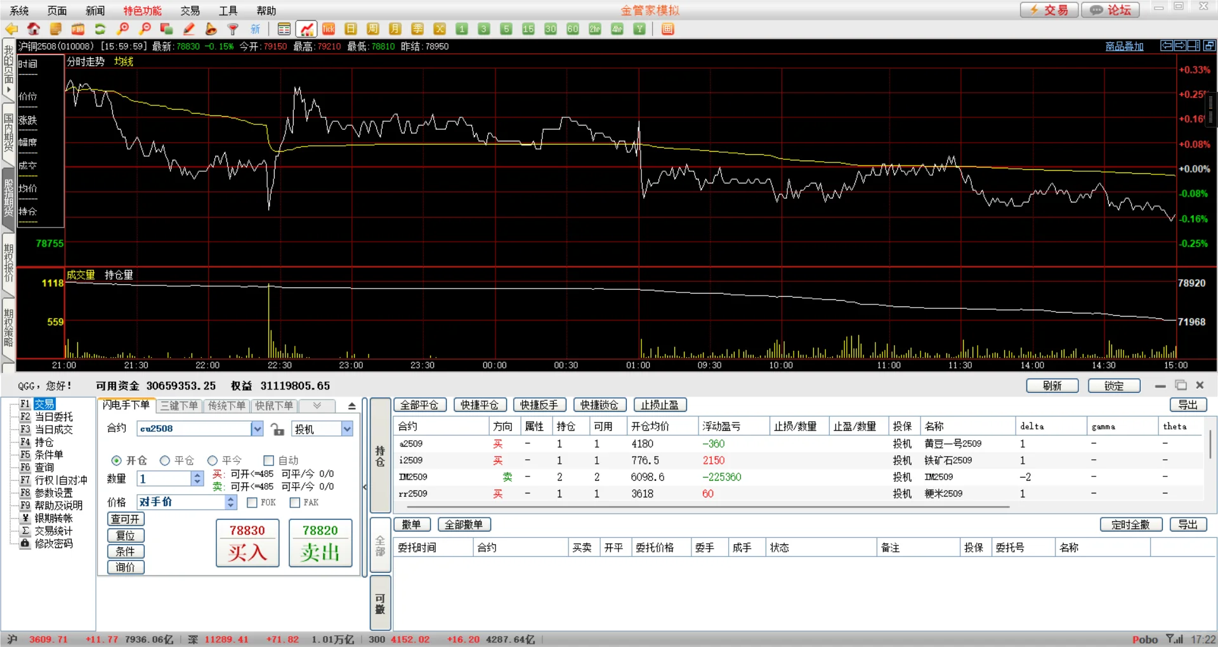Open the alert bell icon in toolbar
The width and height of the screenshot is (1218, 647).
211,29
